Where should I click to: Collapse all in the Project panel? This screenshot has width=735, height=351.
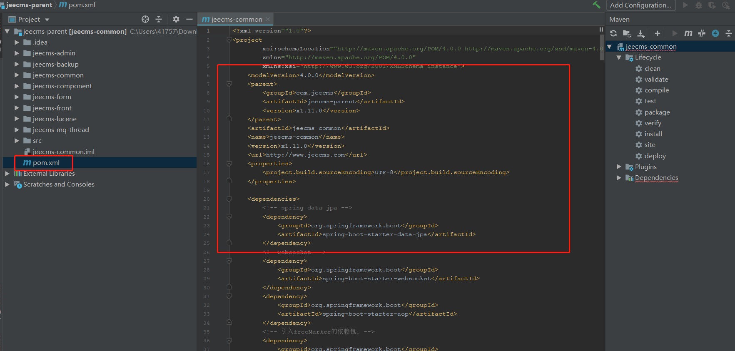[x=159, y=19]
